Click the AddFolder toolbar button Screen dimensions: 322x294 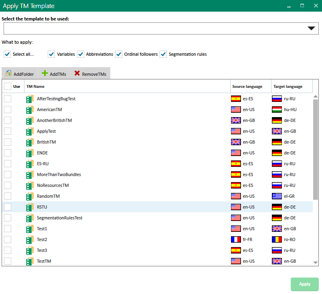coord(20,73)
